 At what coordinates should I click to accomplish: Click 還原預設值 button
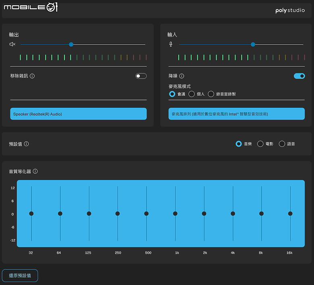click(20, 276)
